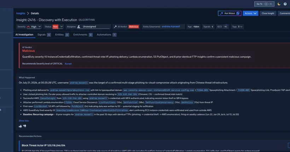Click the GetFunction chip
The width and height of the screenshot is (290, 152).
tap(130, 103)
